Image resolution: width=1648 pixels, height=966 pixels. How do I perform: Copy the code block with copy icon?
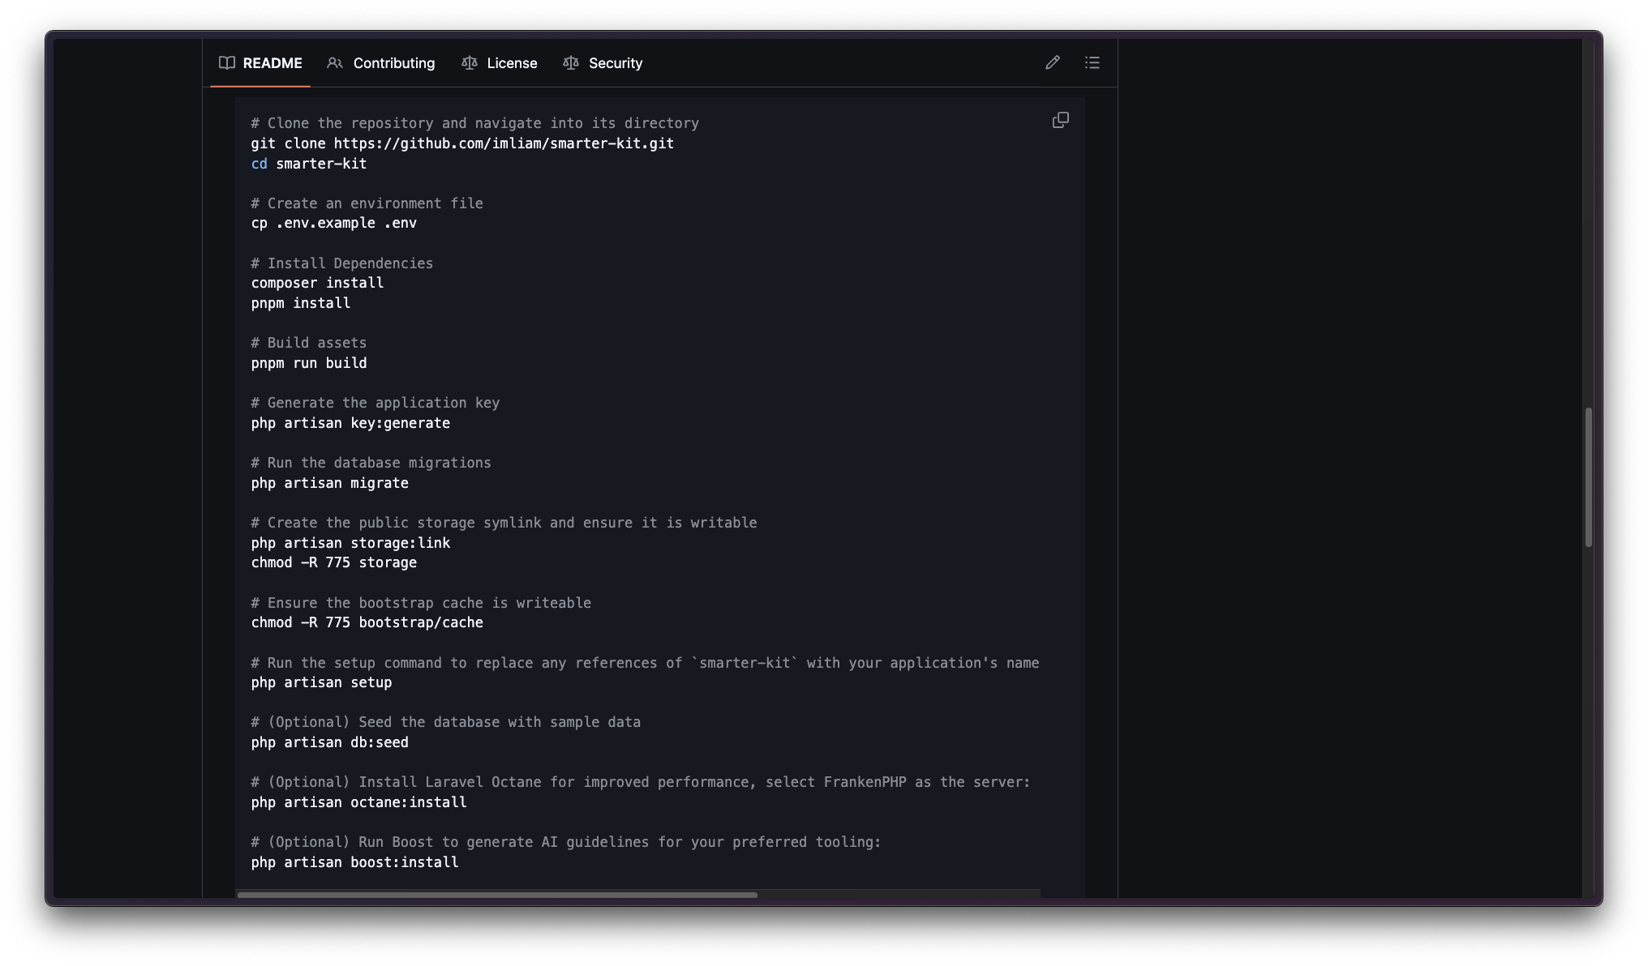click(1061, 120)
